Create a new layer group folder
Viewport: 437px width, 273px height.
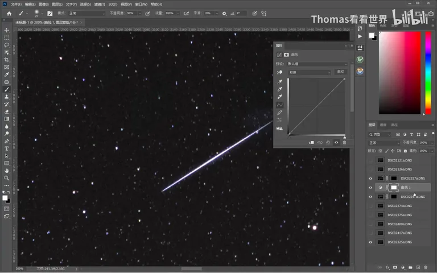point(410,267)
